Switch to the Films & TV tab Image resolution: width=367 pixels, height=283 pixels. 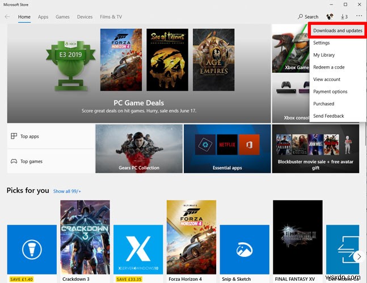(x=111, y=17)
